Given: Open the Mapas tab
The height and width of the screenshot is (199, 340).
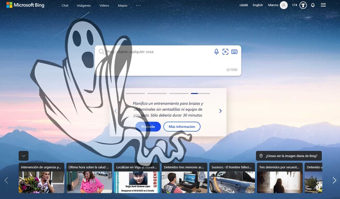Looking at the screenshot, I should 122,5.
